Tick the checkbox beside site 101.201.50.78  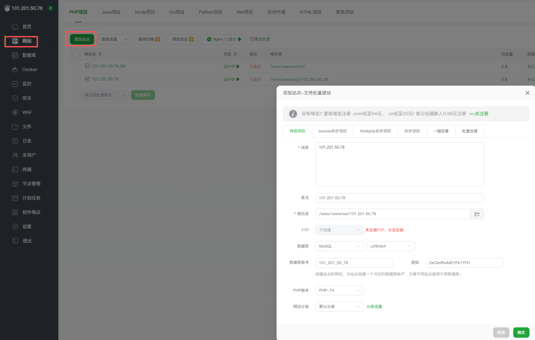(x=75, y=80)
